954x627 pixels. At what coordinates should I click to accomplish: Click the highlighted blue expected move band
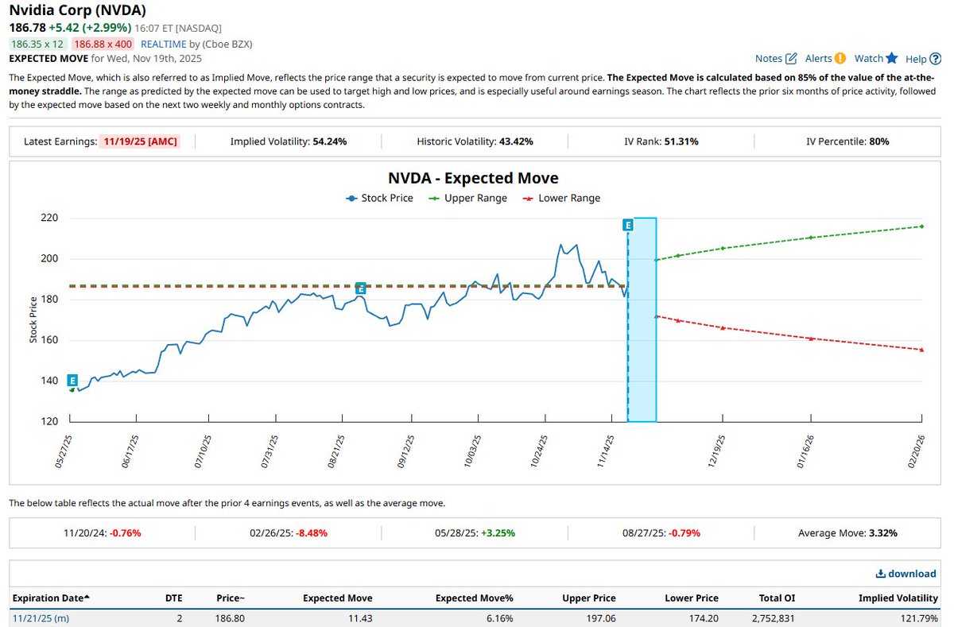(642, 318)
